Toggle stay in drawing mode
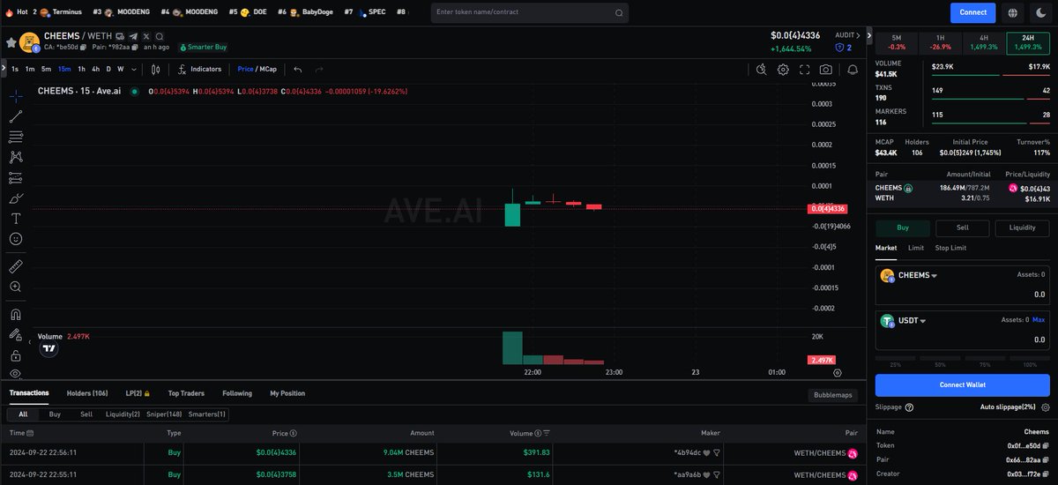The image size is (1058, 485). (16, 335)
